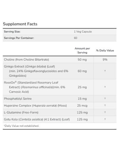Viewport: 119px width, 148px height.
Task: Click the Amount per Serving column header
Action: pos(82,50)
